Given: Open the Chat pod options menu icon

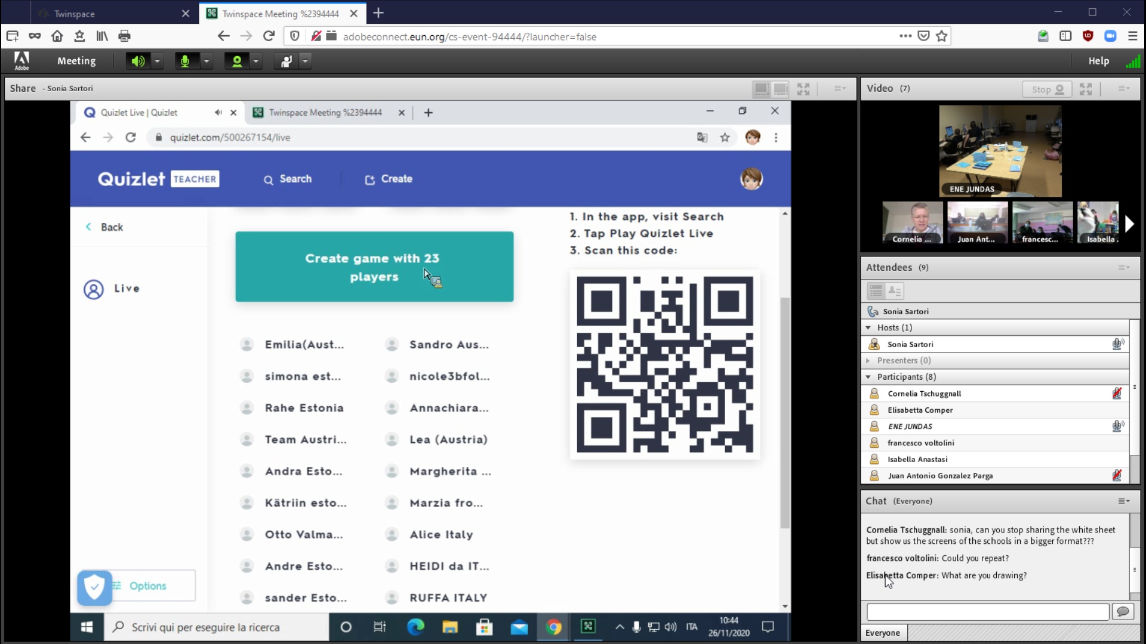Looking at the screenshot, I should pos(1124,501).
